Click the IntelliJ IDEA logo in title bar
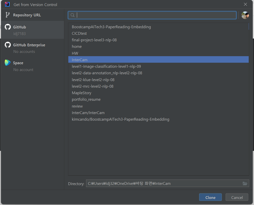Image resolution: width=254 pixels, height=205 pixels. (7, 4)
